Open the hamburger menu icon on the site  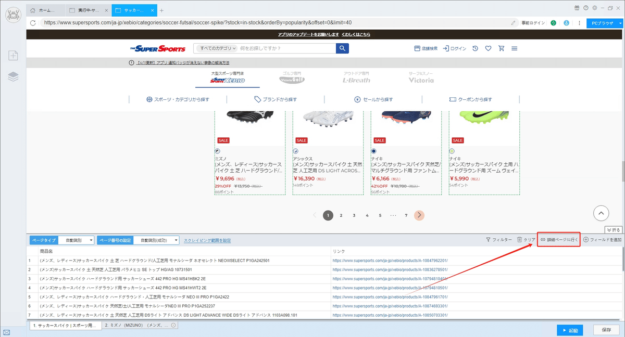514,48
